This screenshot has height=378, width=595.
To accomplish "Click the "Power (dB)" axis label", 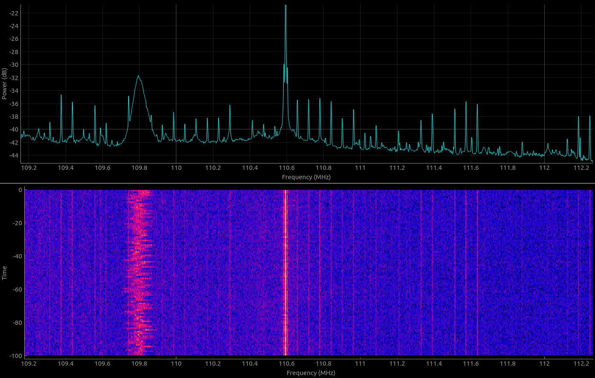I will click(x=4, y=83).
